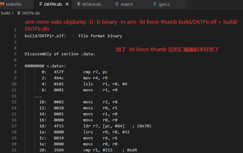Click the Makefile M file icon

pyautogui.click(x=2, y=4)
